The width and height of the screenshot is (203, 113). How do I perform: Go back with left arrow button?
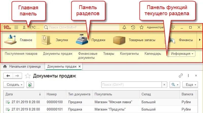(x=8, y=76)
